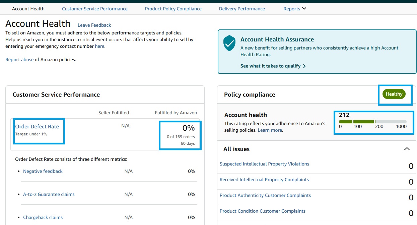Open Product Condition Customer Complaints
The width and height of the screenshot is (417, 225).
pos(263,211)
